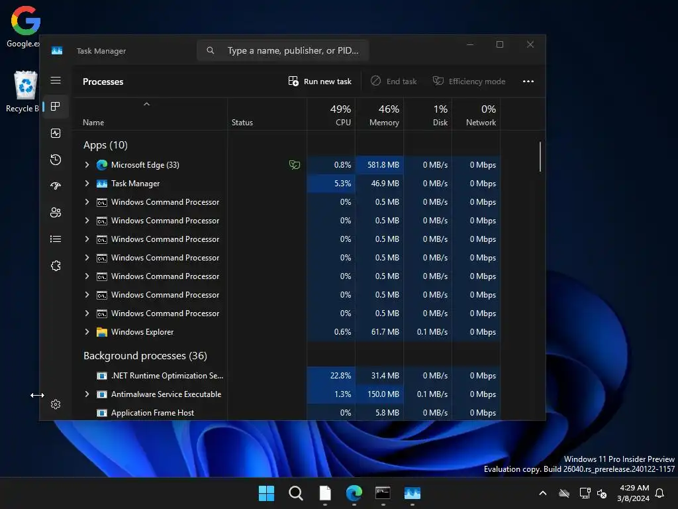Viewport: 678px width, 509px height.
Task: Click the OneDrive cloud tray icon
Action: 564,493
